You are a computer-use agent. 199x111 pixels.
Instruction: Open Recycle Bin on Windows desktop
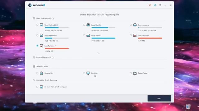tap(188, 106)
